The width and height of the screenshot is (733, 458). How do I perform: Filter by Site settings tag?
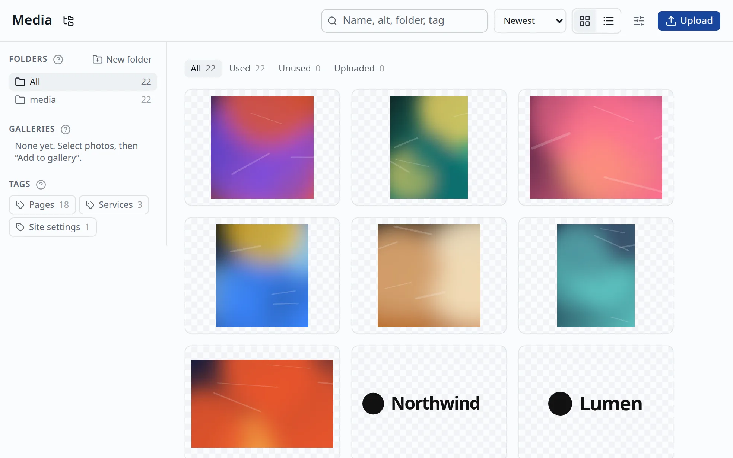[x=53, y=227]
